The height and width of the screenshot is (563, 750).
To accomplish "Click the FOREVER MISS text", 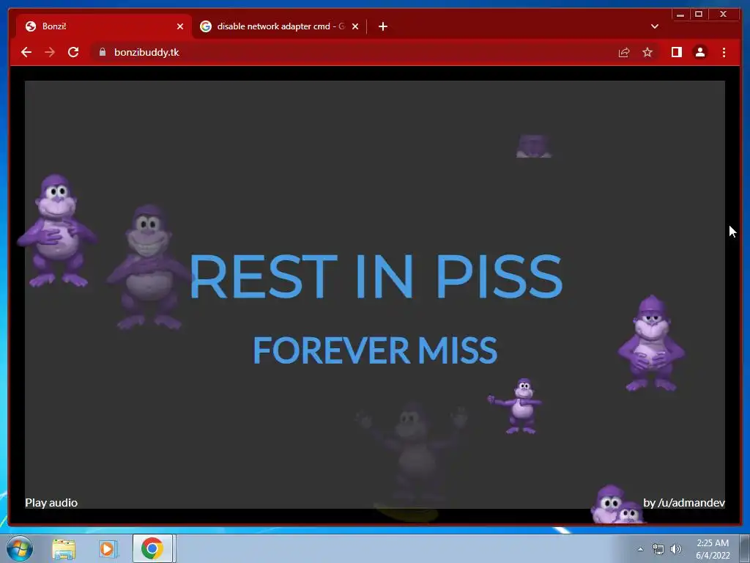I will [x=375, y=350].
